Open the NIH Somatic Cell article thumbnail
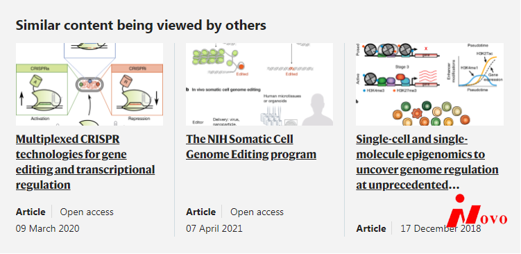 [259, 84]
